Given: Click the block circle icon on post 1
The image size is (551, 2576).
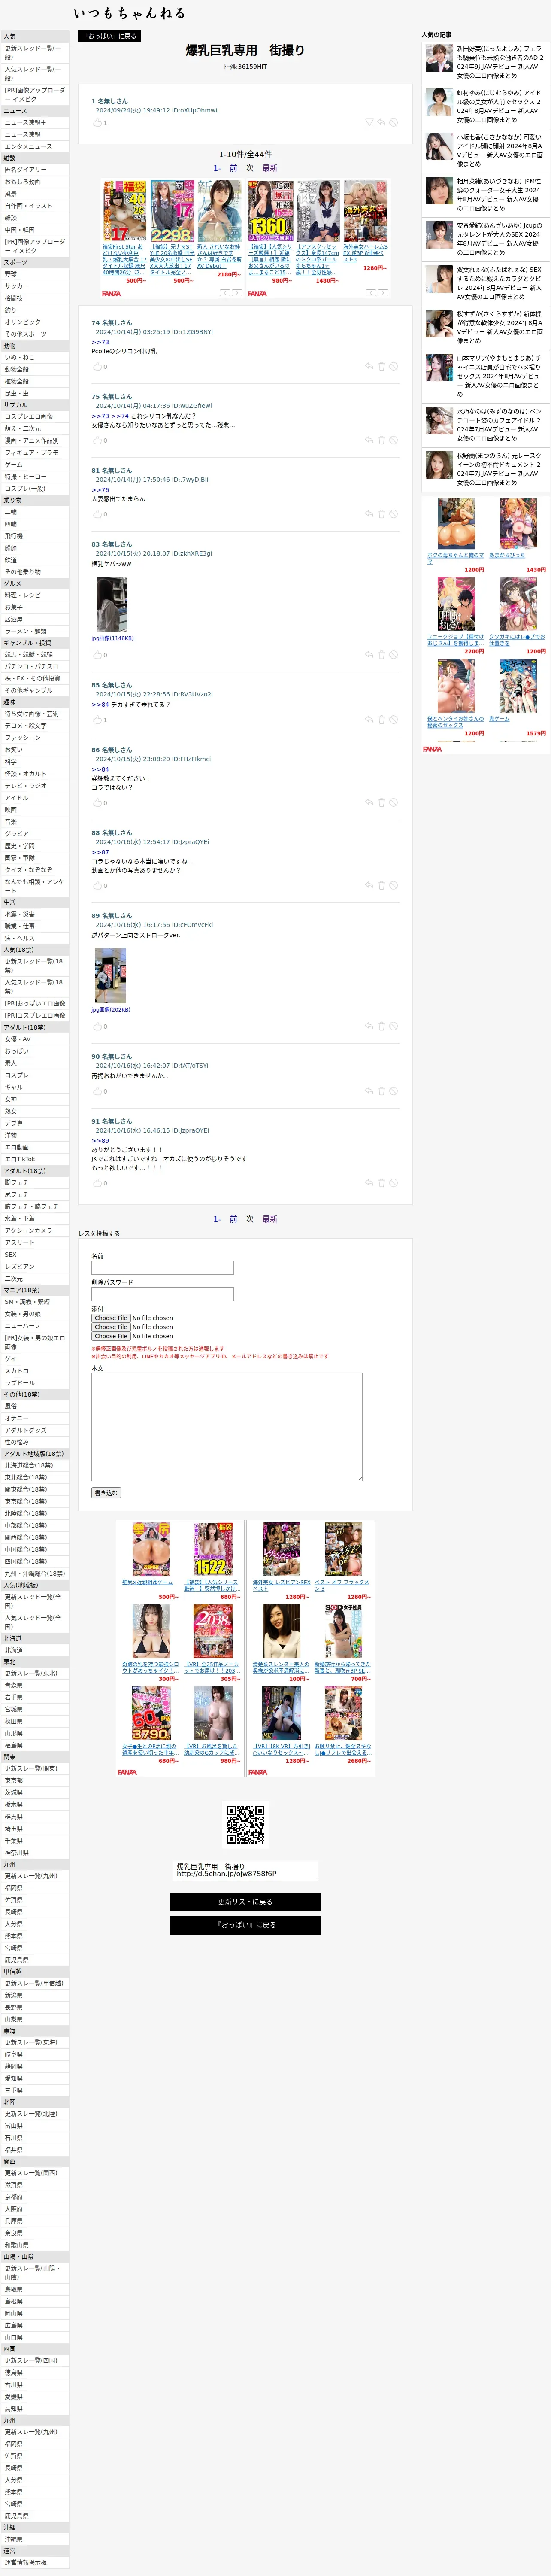Looking at the screenshot, I should [393, 122].
